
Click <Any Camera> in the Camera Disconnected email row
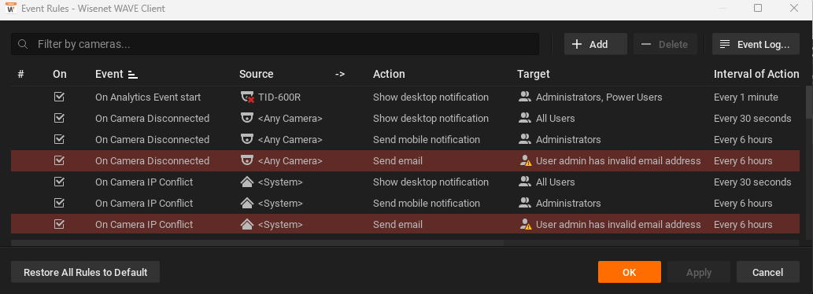pos(290,160)
